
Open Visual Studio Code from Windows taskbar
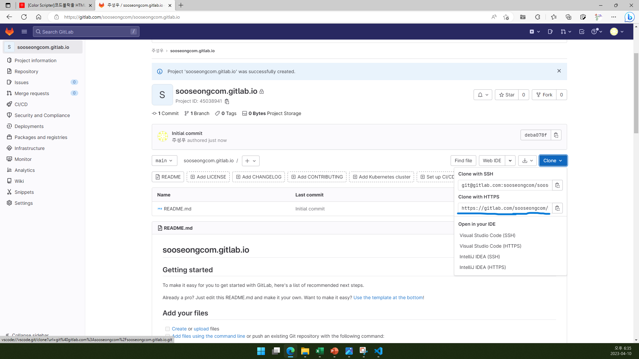point(378,351)
